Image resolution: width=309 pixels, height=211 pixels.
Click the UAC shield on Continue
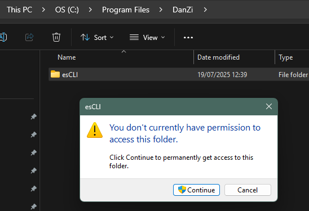pyautogui.click(x=182, y=190)
